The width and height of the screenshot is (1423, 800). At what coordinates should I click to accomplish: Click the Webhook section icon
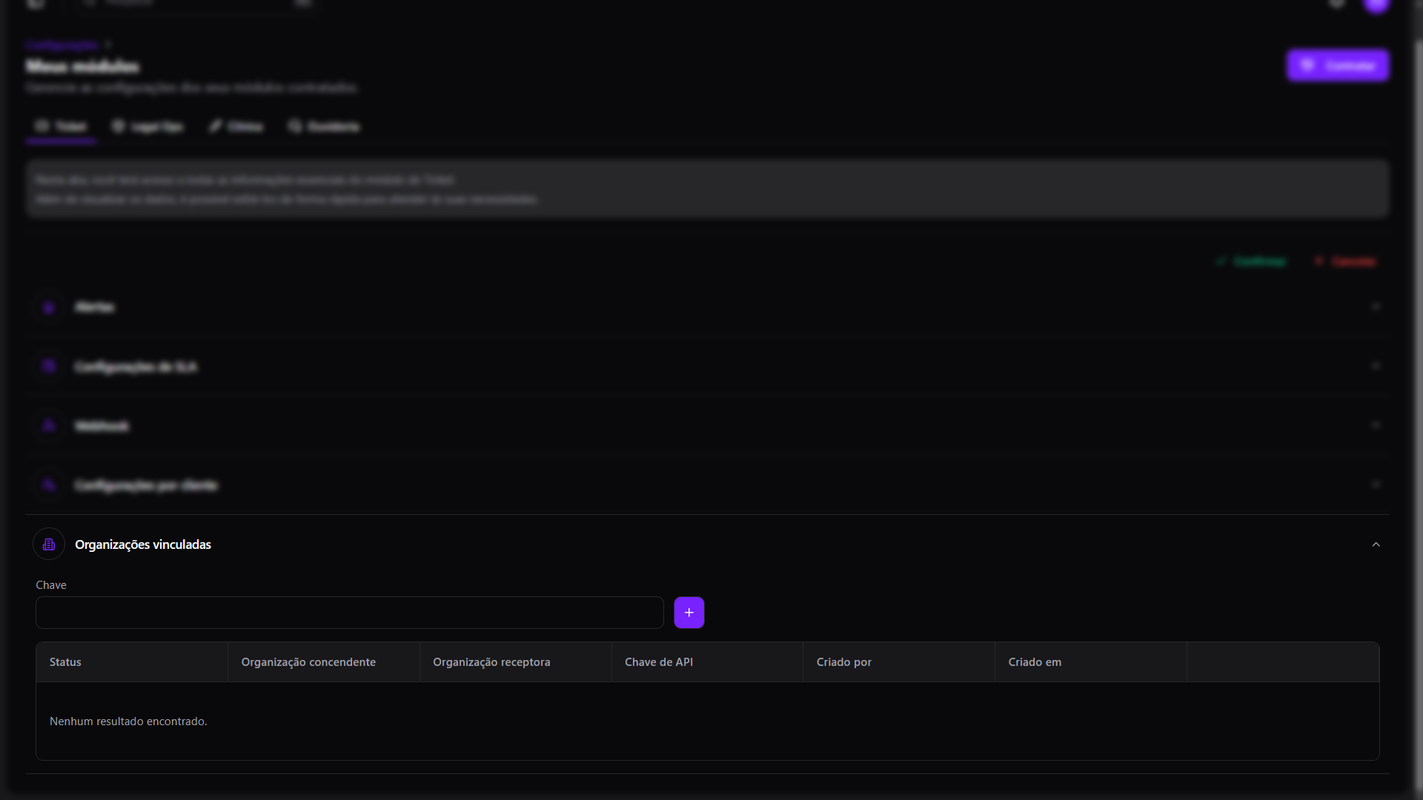[49, 426]
